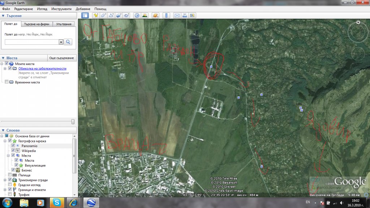
Task: Expand the Граници и етикети node
Action: click(x=5, y=190)
